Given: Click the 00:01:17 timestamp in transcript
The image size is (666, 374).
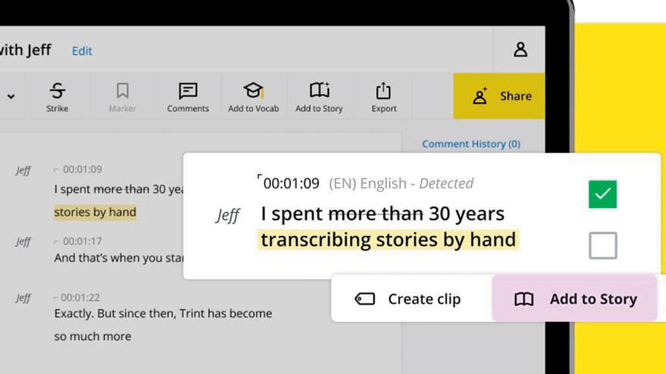Looking at the screenshot, I should [x=82, y=242].
